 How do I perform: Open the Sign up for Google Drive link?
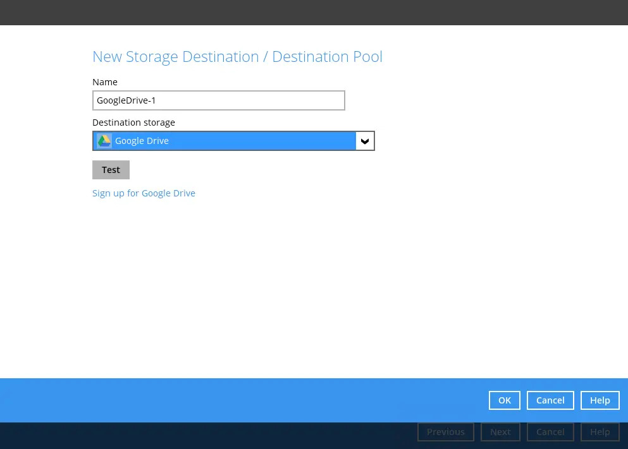144,193
